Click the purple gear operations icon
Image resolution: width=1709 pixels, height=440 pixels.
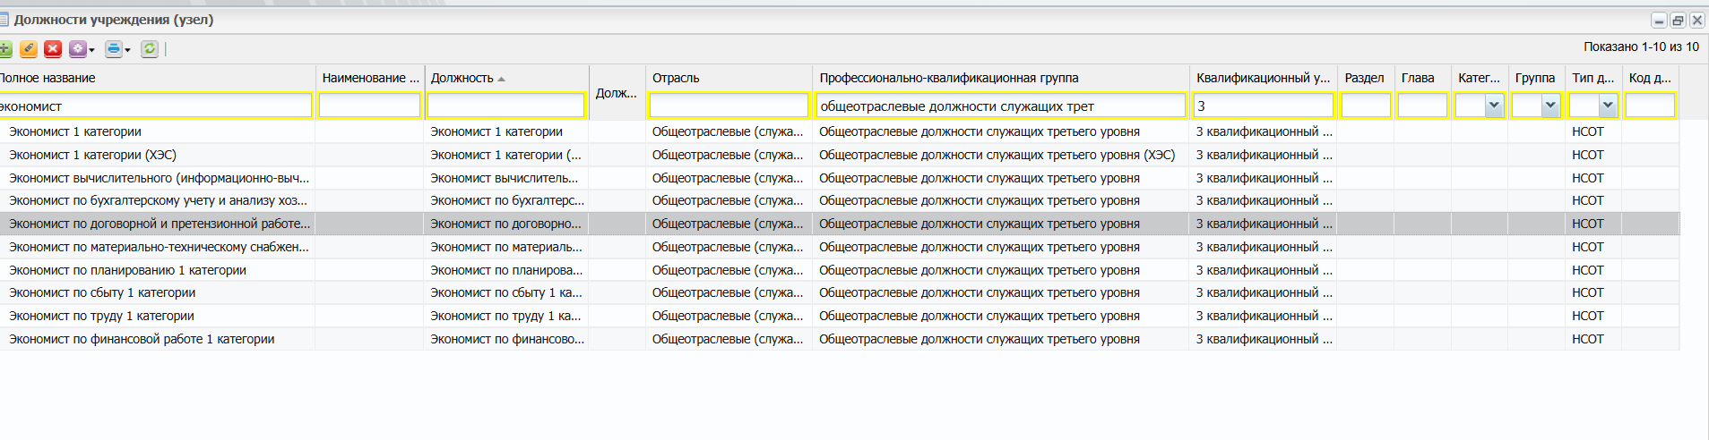[78, 49]
